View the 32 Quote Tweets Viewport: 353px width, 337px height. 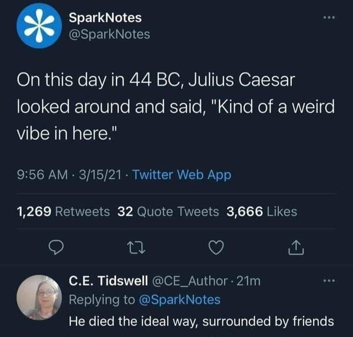pos(168,212)
